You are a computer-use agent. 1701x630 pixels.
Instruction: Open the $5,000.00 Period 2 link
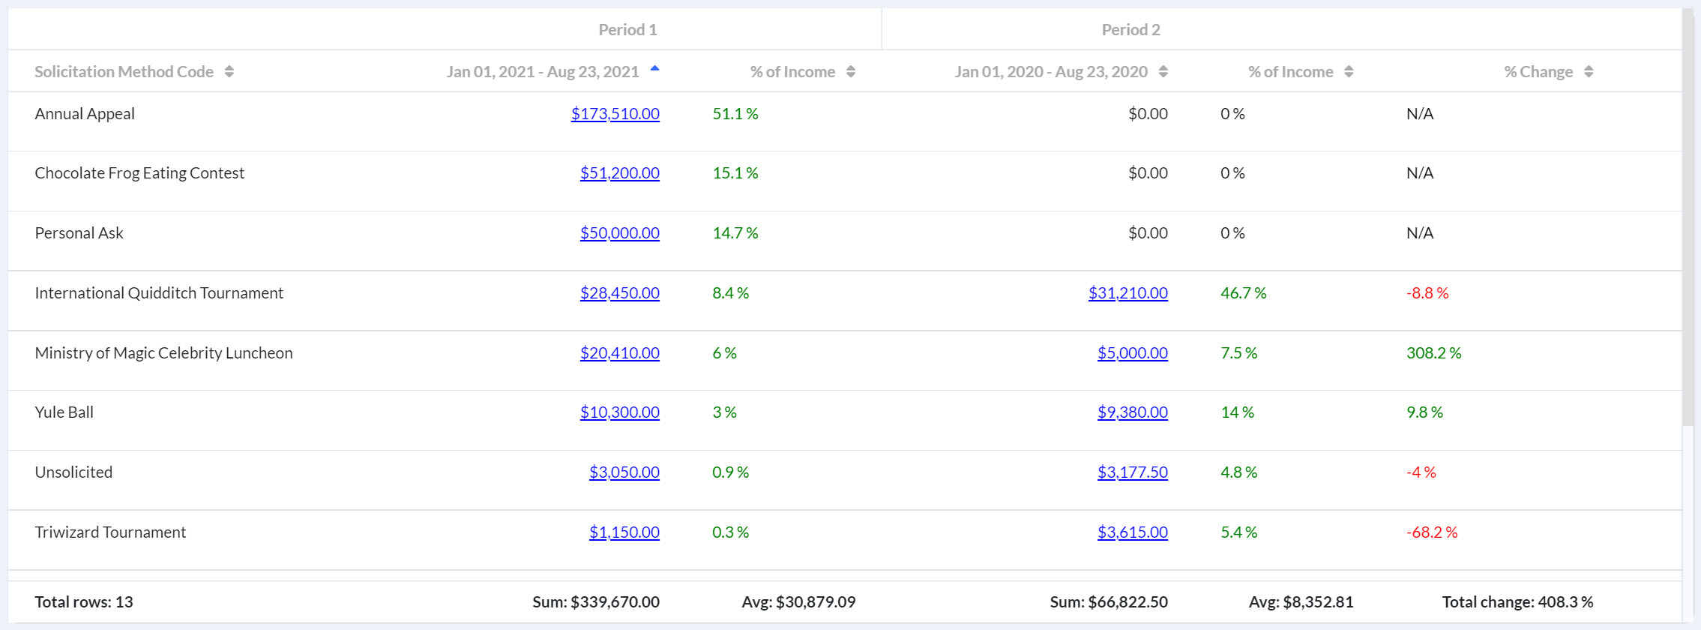coord(1132,353)
